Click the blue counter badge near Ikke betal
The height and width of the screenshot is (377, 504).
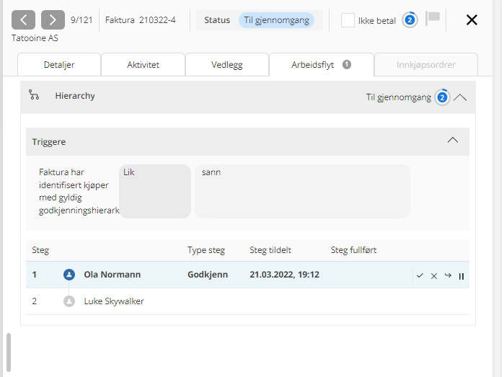click(x=410, y=20)
